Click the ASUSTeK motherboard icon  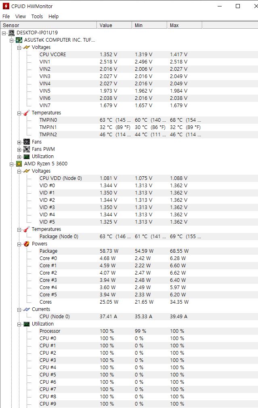point(19,40)
